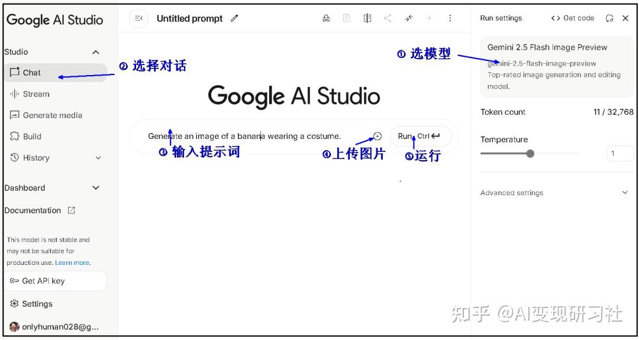Click the user avatar picture
The image size is (639, 340).
tap(14, 326)
